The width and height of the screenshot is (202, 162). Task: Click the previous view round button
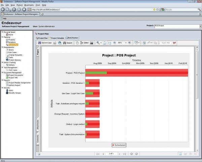click(x=132, y=154)
